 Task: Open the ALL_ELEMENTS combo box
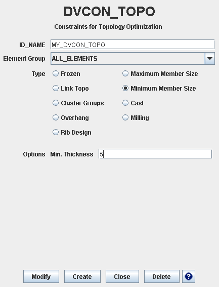pos(133,59)
